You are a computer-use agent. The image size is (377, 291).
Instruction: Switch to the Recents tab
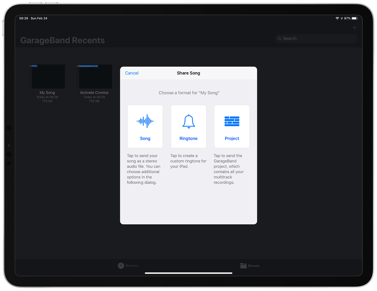tap(128, 265)
